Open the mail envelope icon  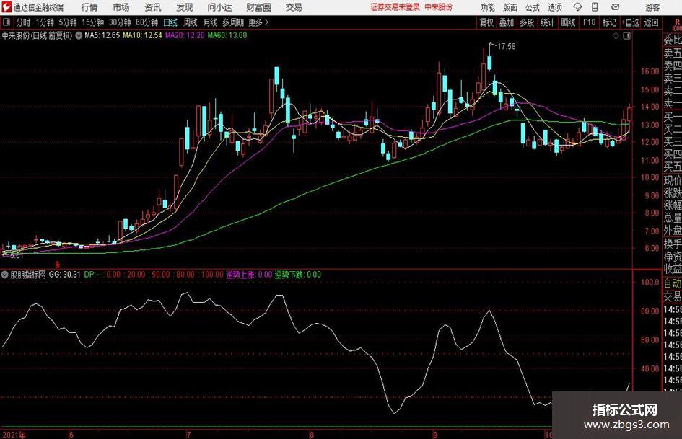tap(615, 7)
